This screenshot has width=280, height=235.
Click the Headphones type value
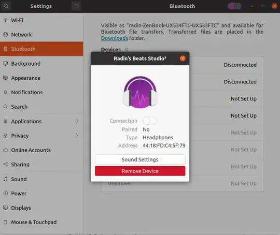tap(158, 138)
